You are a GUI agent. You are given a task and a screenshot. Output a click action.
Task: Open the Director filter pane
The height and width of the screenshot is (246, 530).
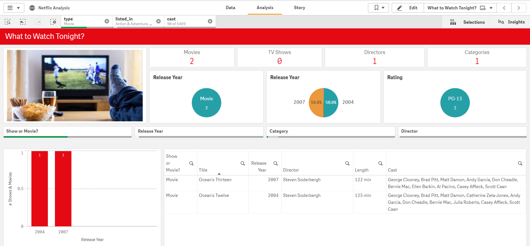[462, 132]
